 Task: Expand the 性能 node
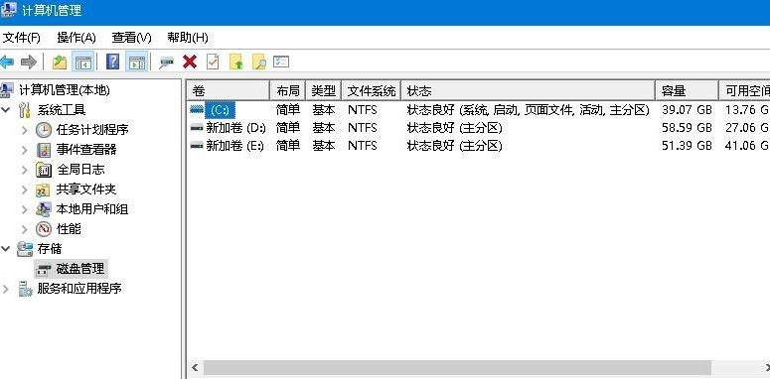[25, 229]
